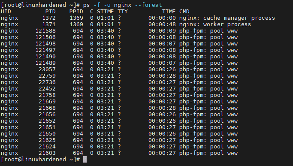This screenshot has width=293, height=166.
Task: Click the TIME column header
Action: point(169,12)
